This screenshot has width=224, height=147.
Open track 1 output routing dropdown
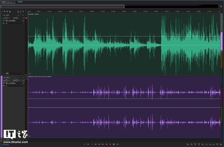pos(13,23)
